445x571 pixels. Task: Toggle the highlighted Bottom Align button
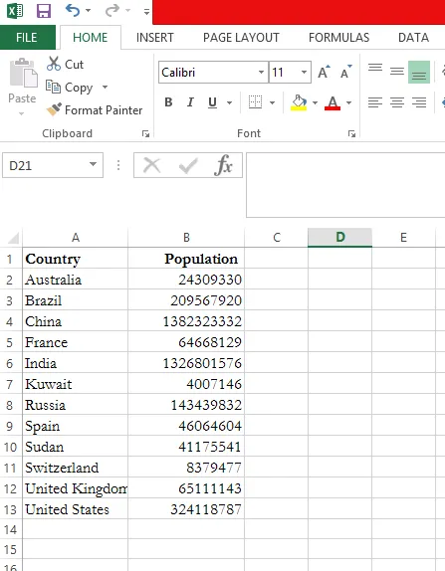pyautogui.click(x=419, y=72)
